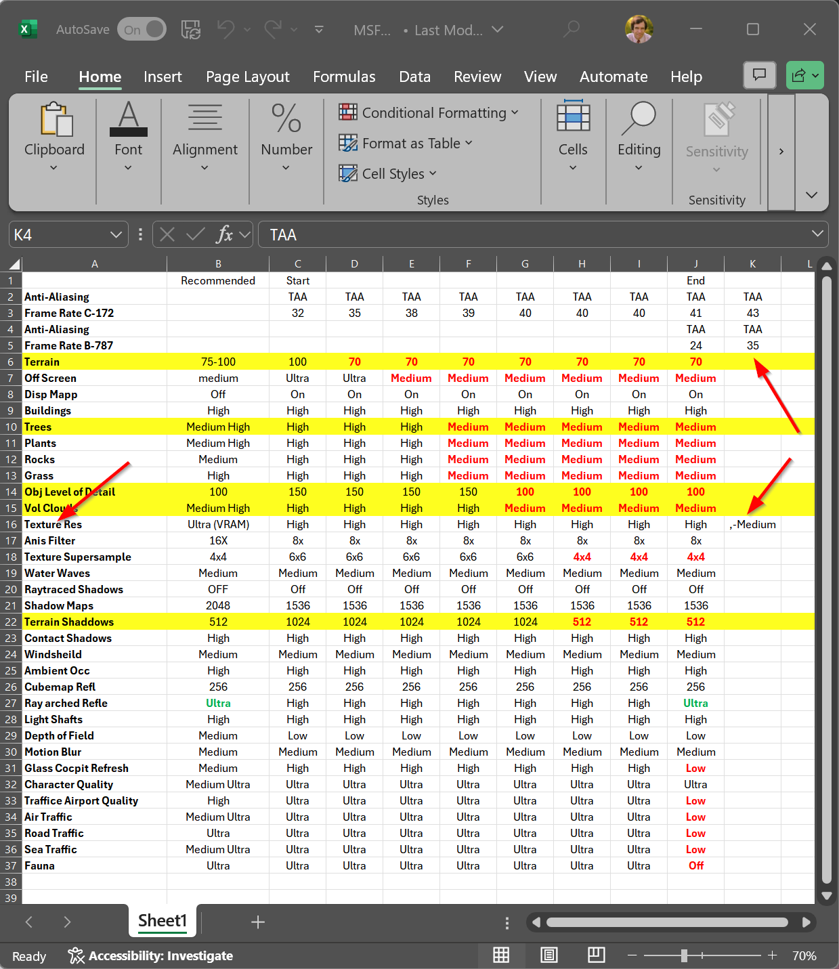Switch to the Page Layout tab
Image resolution: width=839 pixels, height=969 pixels.
coord(247,77)
